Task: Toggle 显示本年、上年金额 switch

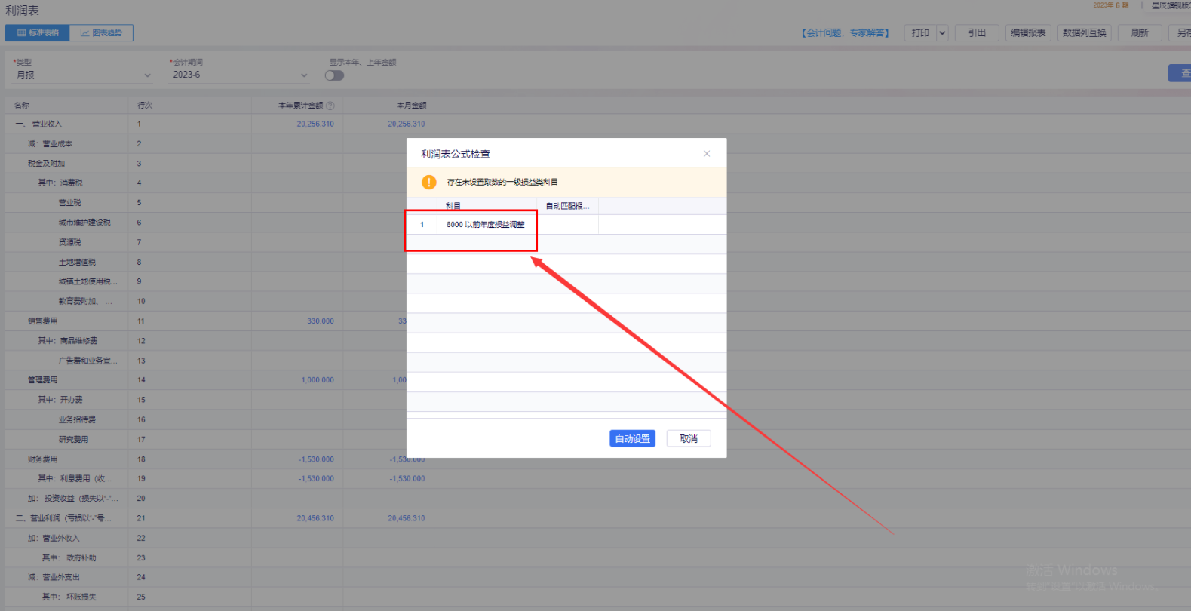Action: coord(334,75)
